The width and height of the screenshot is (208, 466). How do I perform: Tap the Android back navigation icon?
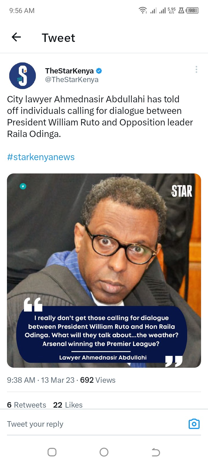click(x=156, y=452)
